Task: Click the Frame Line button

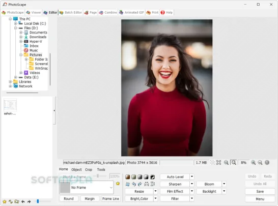Action: pos(110,198)
